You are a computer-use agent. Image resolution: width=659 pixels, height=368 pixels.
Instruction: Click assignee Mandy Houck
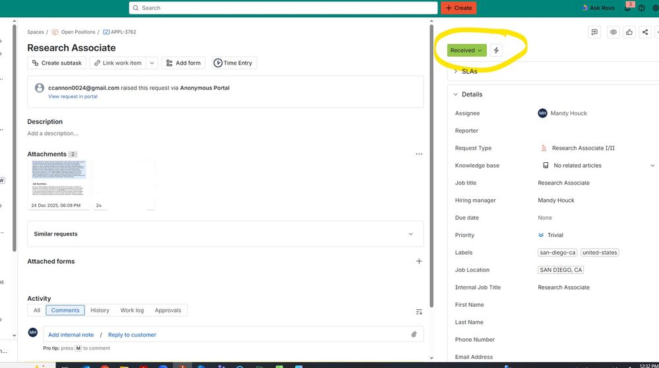[x=562, y=113]
